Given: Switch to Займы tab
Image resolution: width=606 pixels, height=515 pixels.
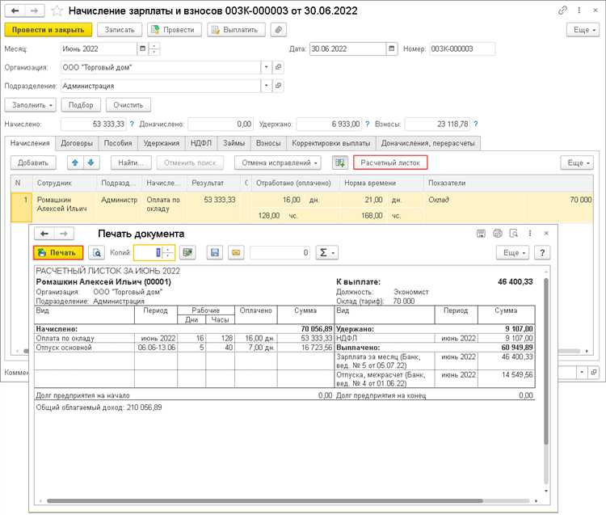Looking at the screenshot, I should [234, 143].
